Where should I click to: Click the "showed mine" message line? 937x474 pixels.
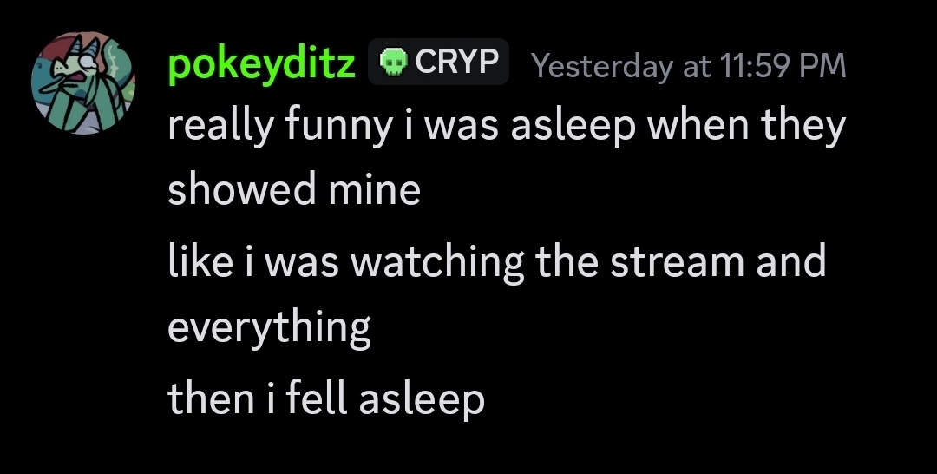point(294,190)
